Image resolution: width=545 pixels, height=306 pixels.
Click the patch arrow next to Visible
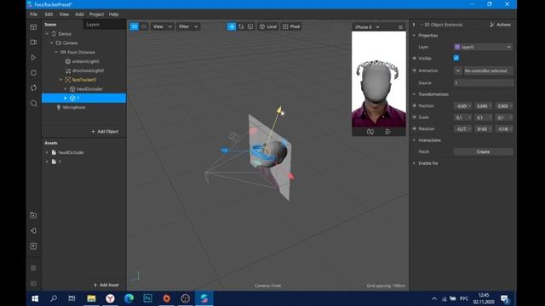414,59
